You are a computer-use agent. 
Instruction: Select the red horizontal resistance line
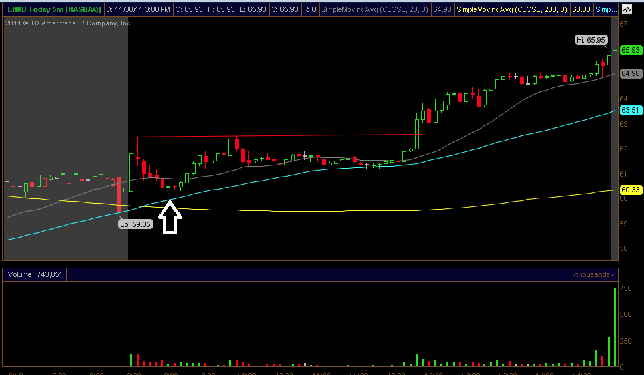266,136
